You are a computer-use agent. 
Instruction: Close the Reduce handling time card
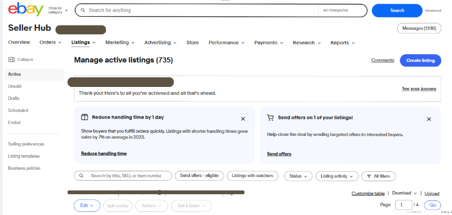click(243, 119)
